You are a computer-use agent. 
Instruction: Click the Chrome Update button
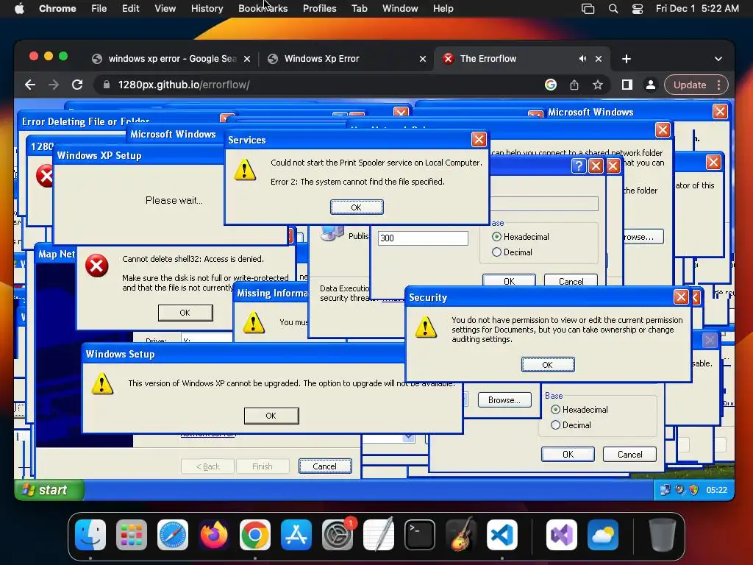[690, 85]
